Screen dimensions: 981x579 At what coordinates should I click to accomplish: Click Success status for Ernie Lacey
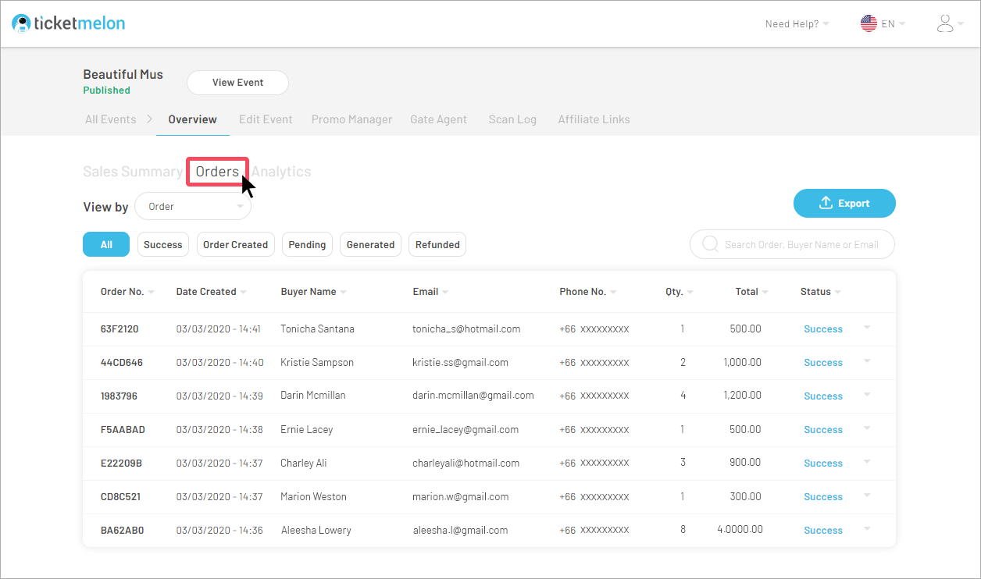tap(823, 430)
